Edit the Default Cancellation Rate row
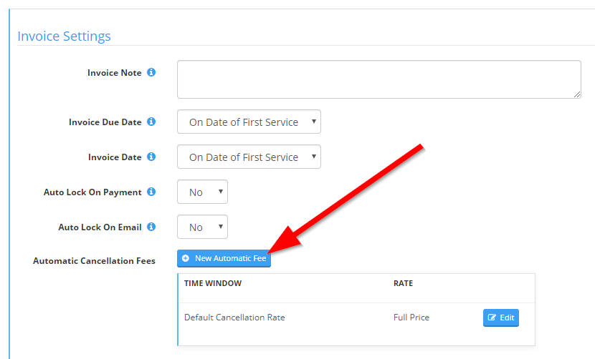This screenshot has height=359, width=595. coord(501,318)
